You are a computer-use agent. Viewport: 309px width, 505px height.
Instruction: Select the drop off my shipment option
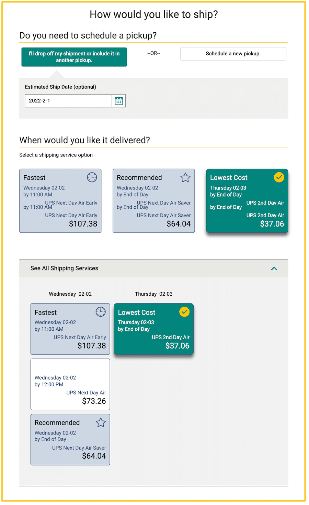(x=74, y=57)
